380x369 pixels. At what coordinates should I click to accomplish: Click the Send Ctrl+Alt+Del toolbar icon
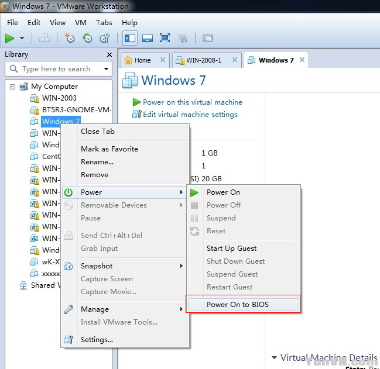coord(44,38)
